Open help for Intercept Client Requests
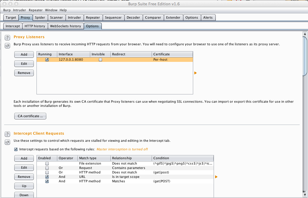The image size is (308, 198). pyautogui.click(x=8, y=134)
